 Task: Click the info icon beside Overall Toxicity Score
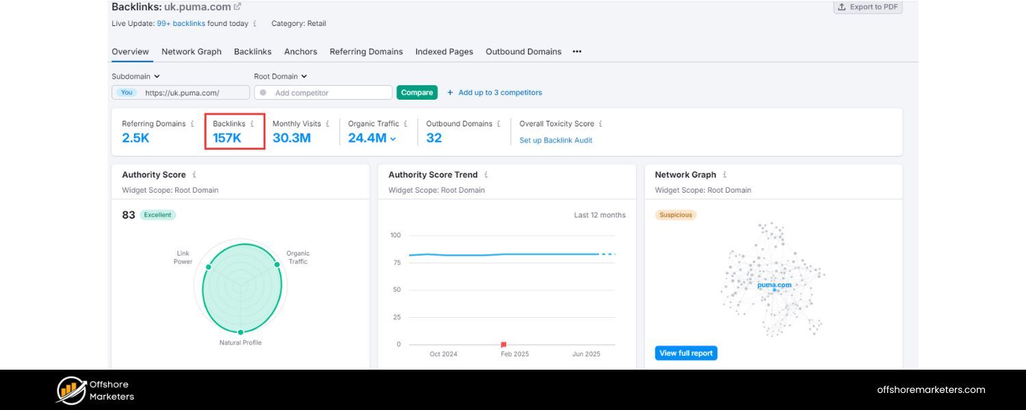point(601,124)
